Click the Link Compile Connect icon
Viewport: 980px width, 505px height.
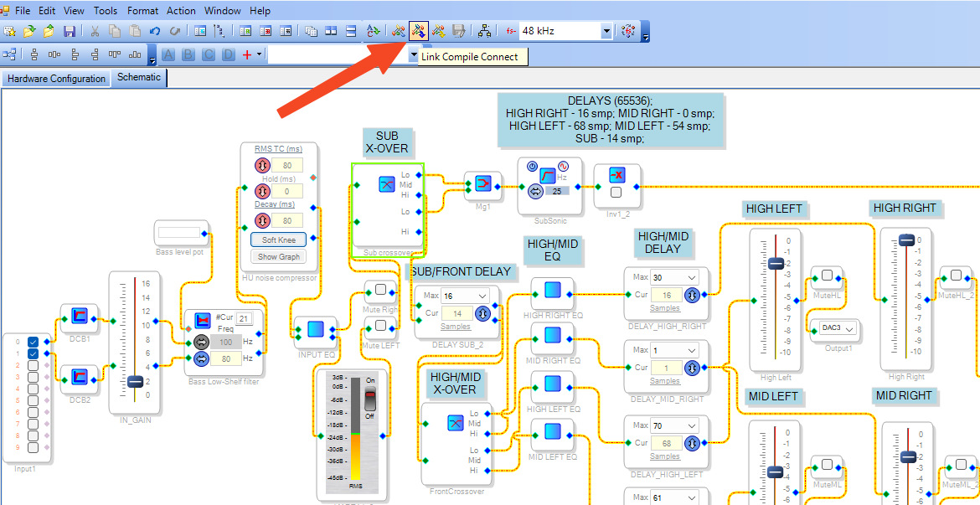[x=419, y=31]
